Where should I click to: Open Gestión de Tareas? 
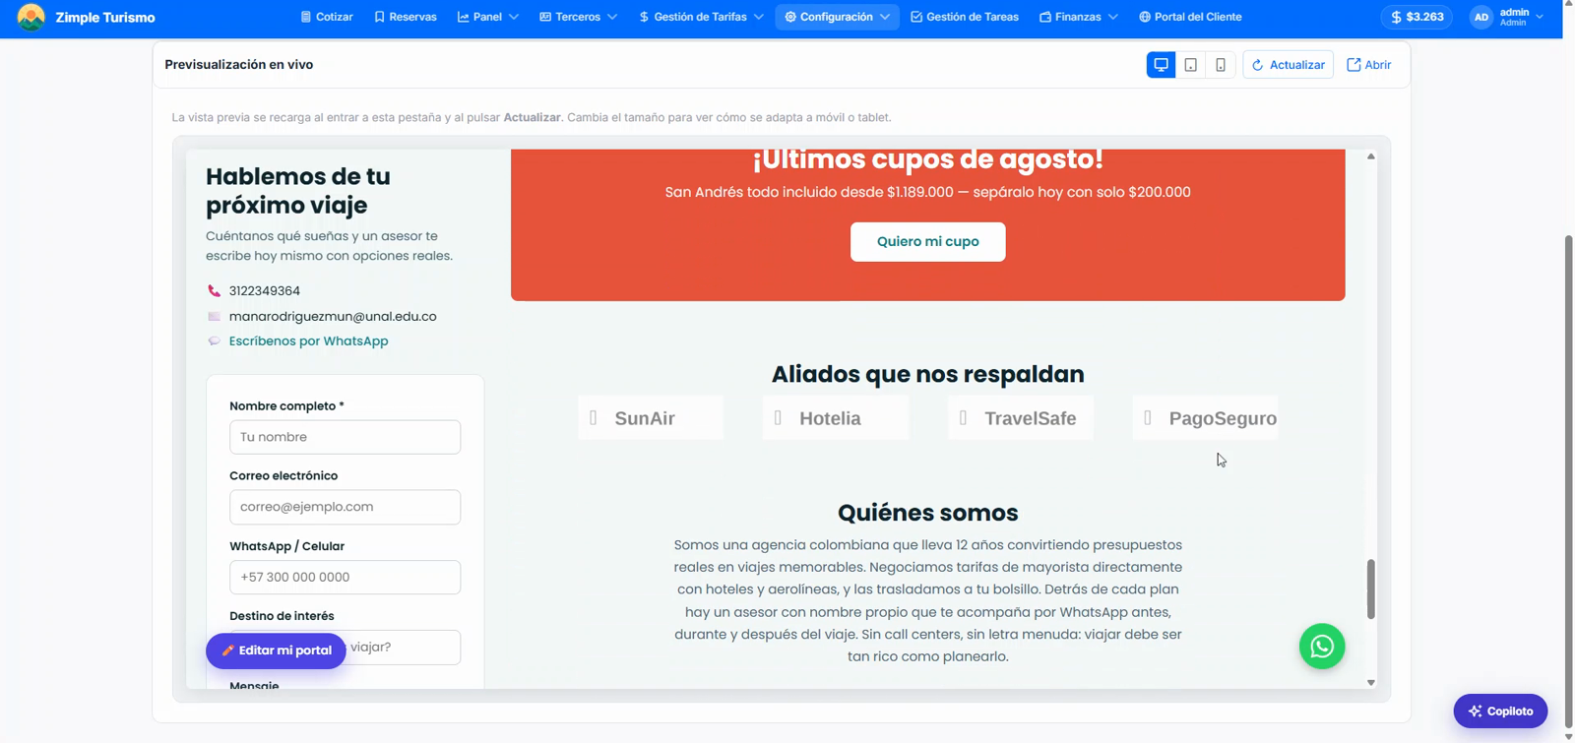965,17
